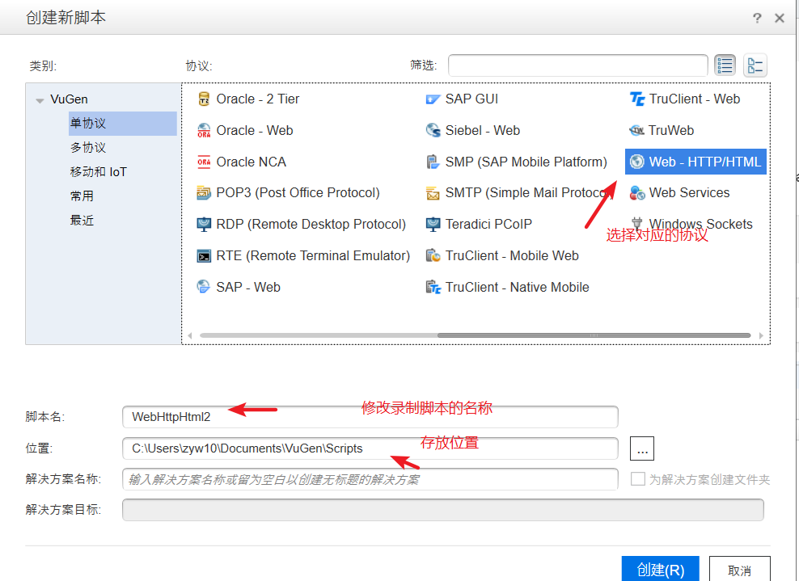This screenshot has width=799, height=581.
Task: Select the Siebel - Web protocol icon
Action: point(433,130)
